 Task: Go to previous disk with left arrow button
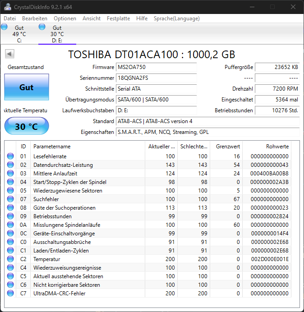pos(9,54)
